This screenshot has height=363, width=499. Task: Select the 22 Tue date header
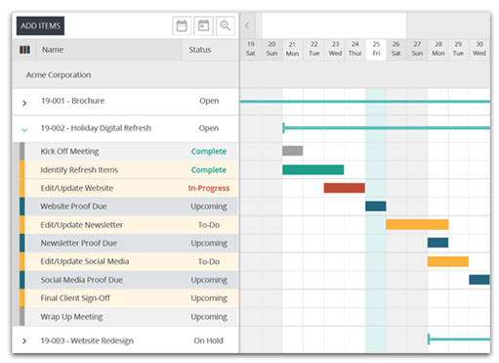[314, 49]
